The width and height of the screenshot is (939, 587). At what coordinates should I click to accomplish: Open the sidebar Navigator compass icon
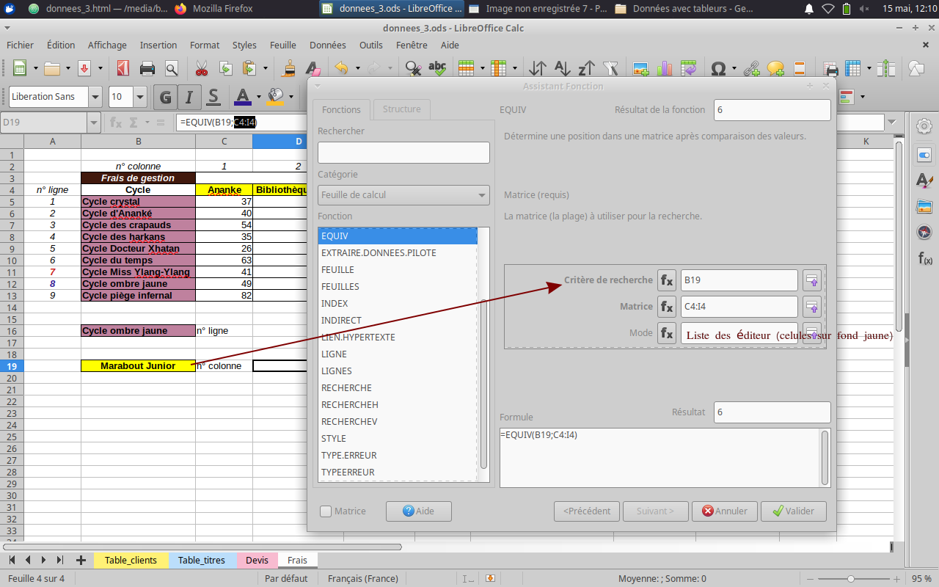click(924, 233)
